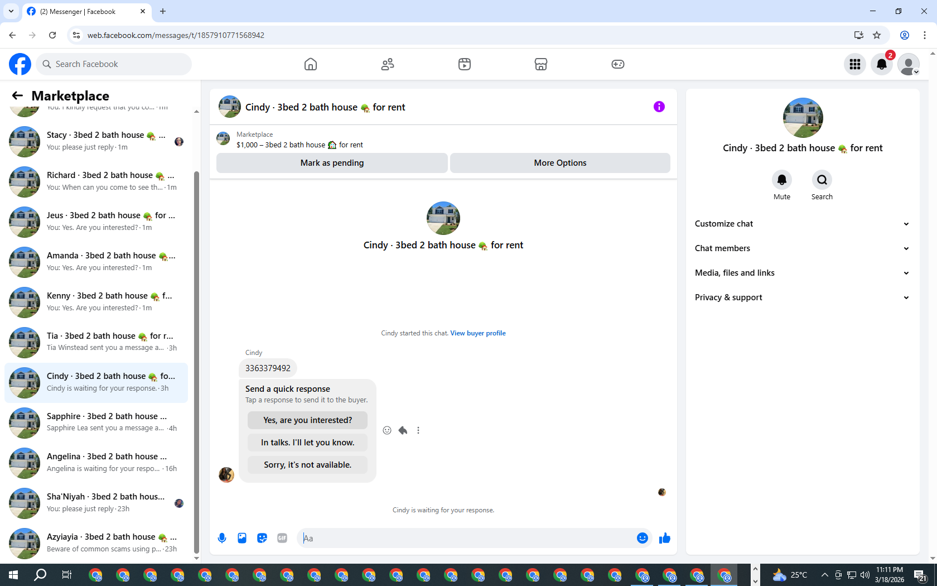Open Windows Start menu
937x586 pixels.
13,575
